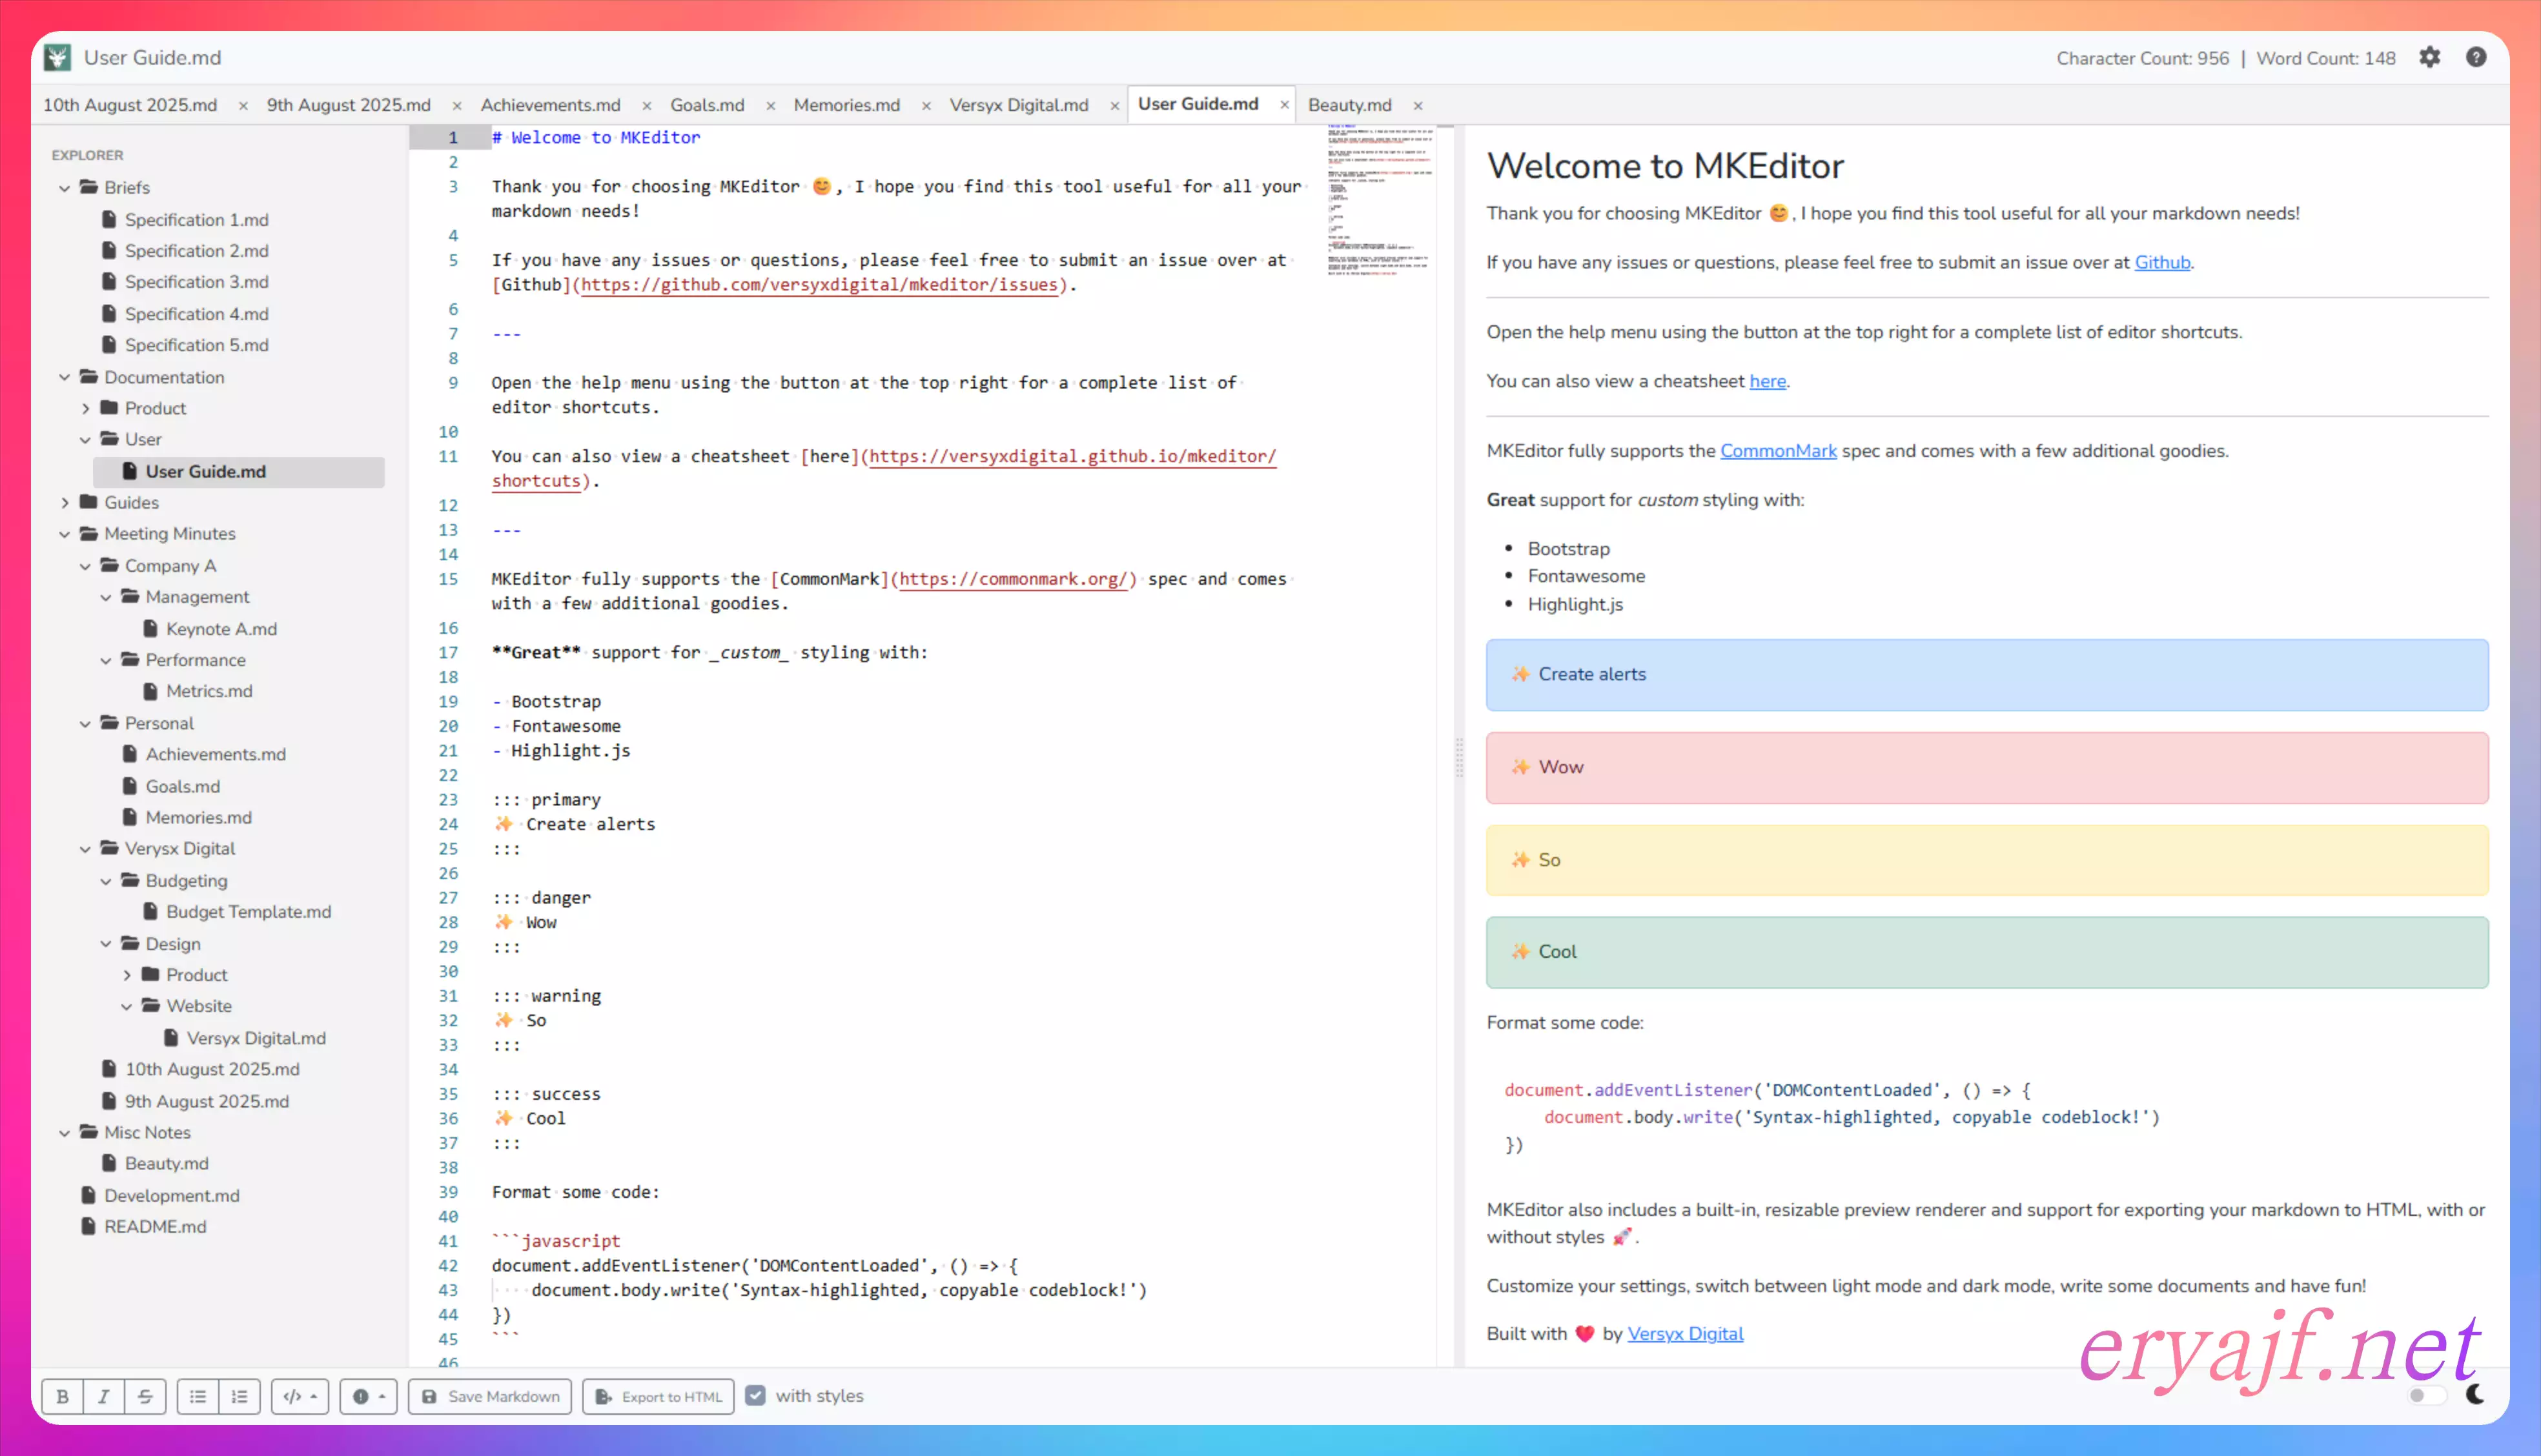2541x1456 pixels.
Task: Insert an unordered bullet list
Action: 198,1396
